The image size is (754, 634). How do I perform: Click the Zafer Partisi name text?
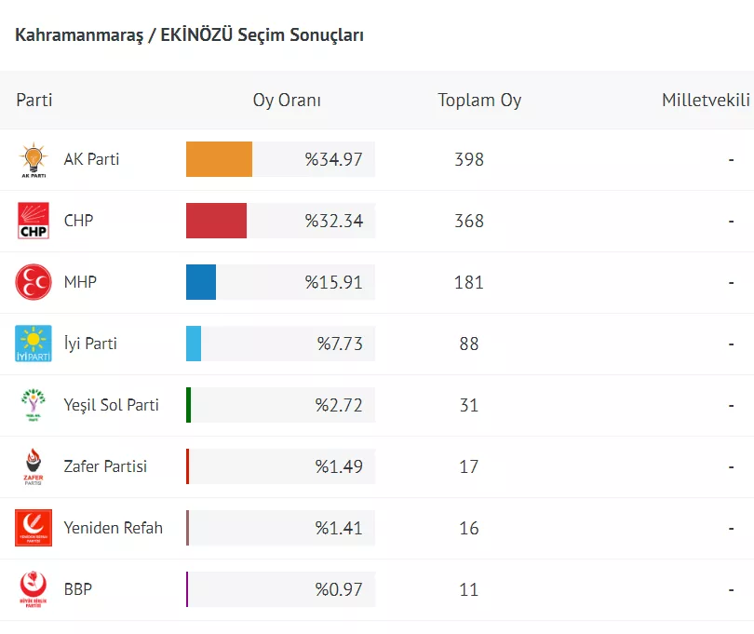coord(105,466)
